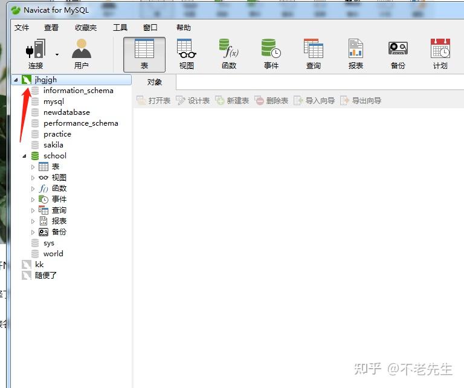The width and height of the screenshot is (464, 388).
Task: Click the table icon in school tree
Action: point(43,167)
